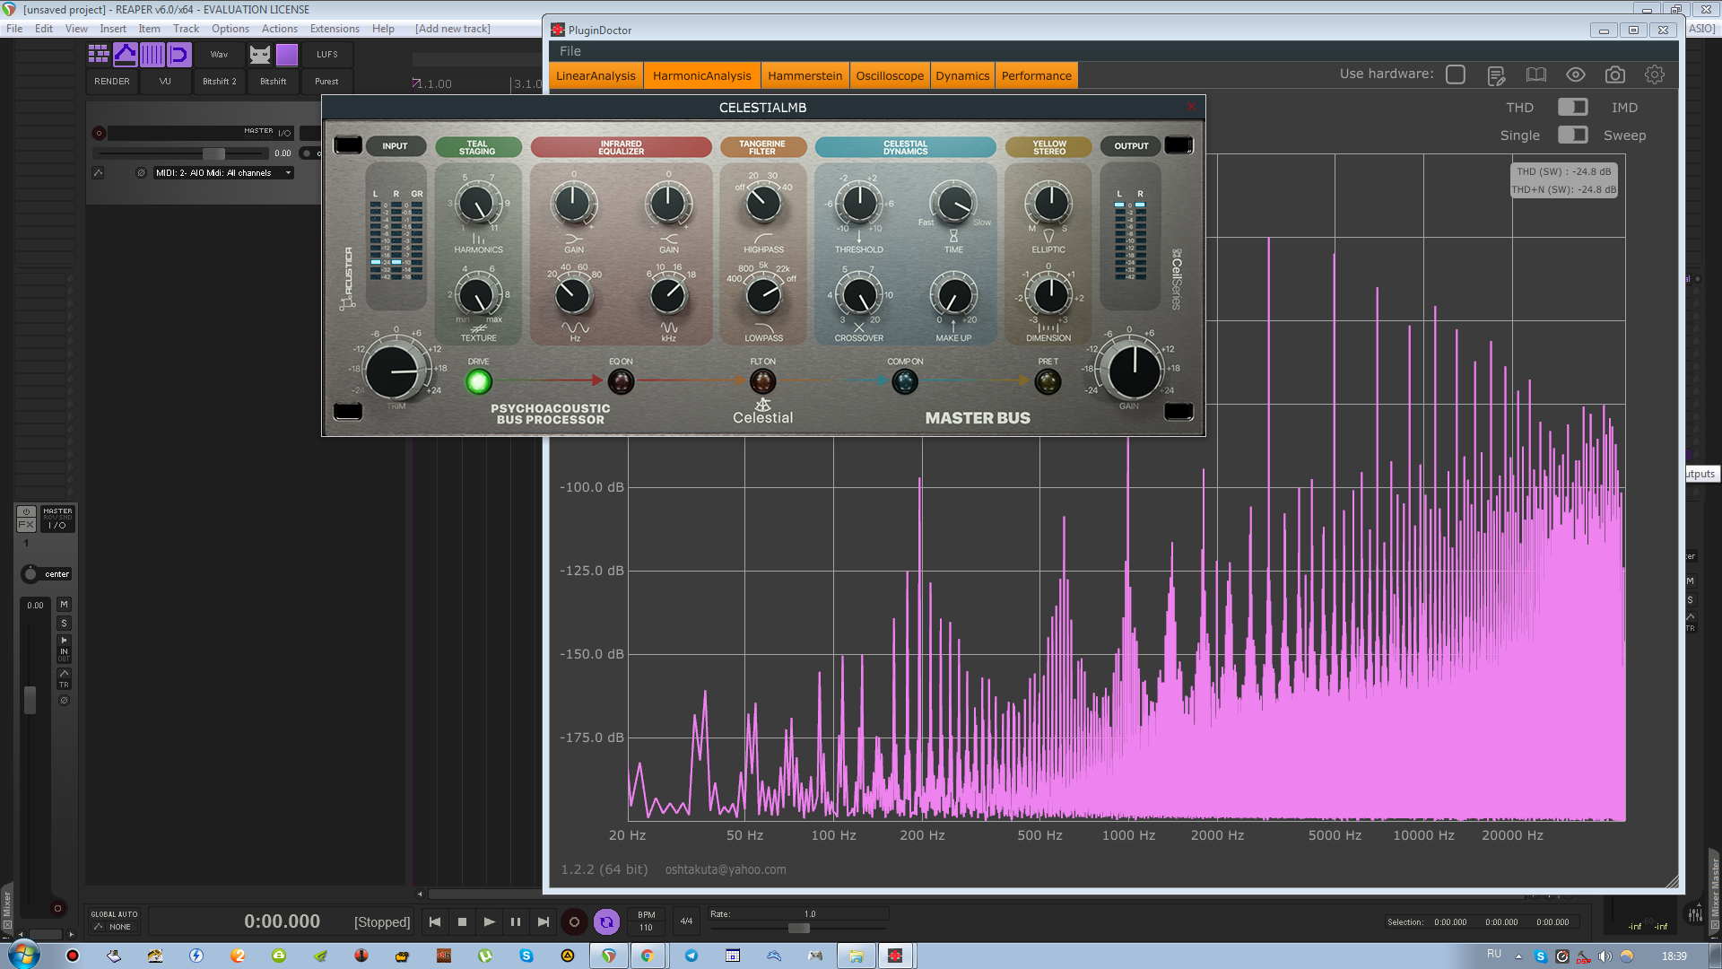Image resolution: width=1722 pixels, height=969 pixels.
Task: Toggle the DRIVE green LED button
Action: pos(479,381)
